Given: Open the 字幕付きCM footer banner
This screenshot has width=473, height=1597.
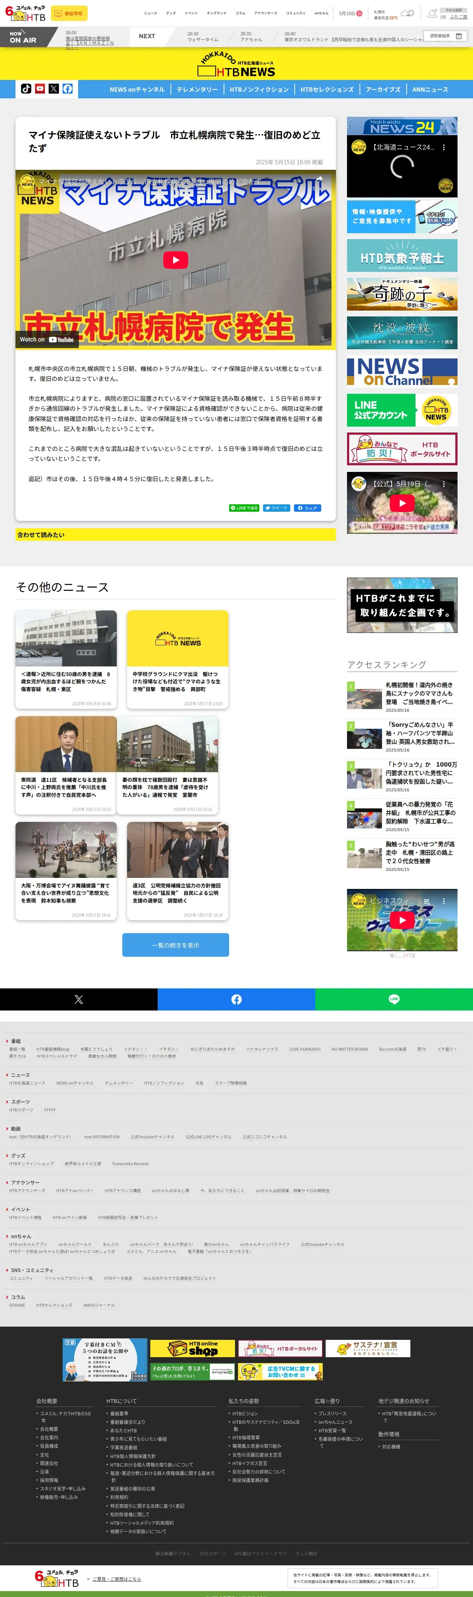Looking at the screenshot, I should [105, 1359].
